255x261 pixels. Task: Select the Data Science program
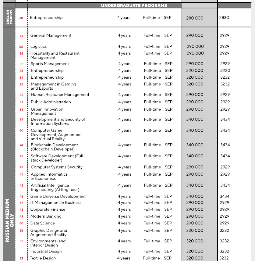coord(42,223)
